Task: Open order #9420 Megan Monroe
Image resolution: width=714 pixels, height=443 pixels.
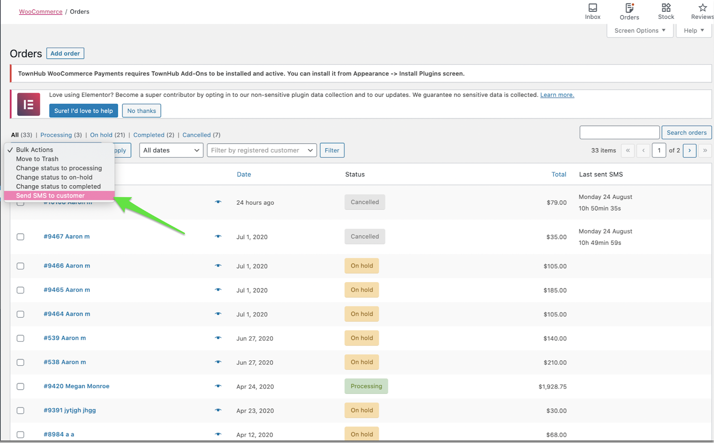Action: (76, 386)
